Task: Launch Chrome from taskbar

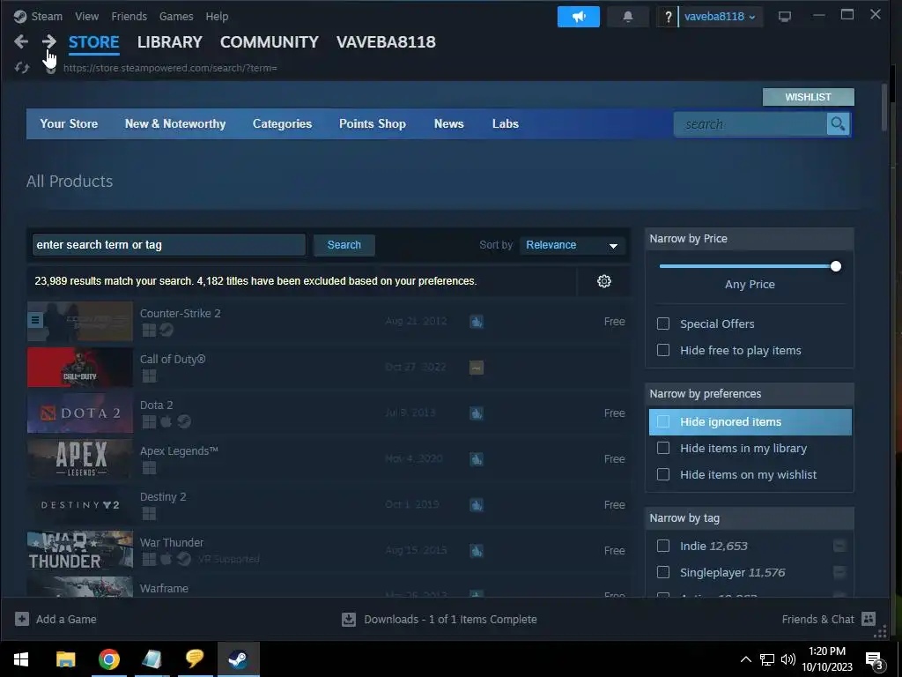Action: 108,659
